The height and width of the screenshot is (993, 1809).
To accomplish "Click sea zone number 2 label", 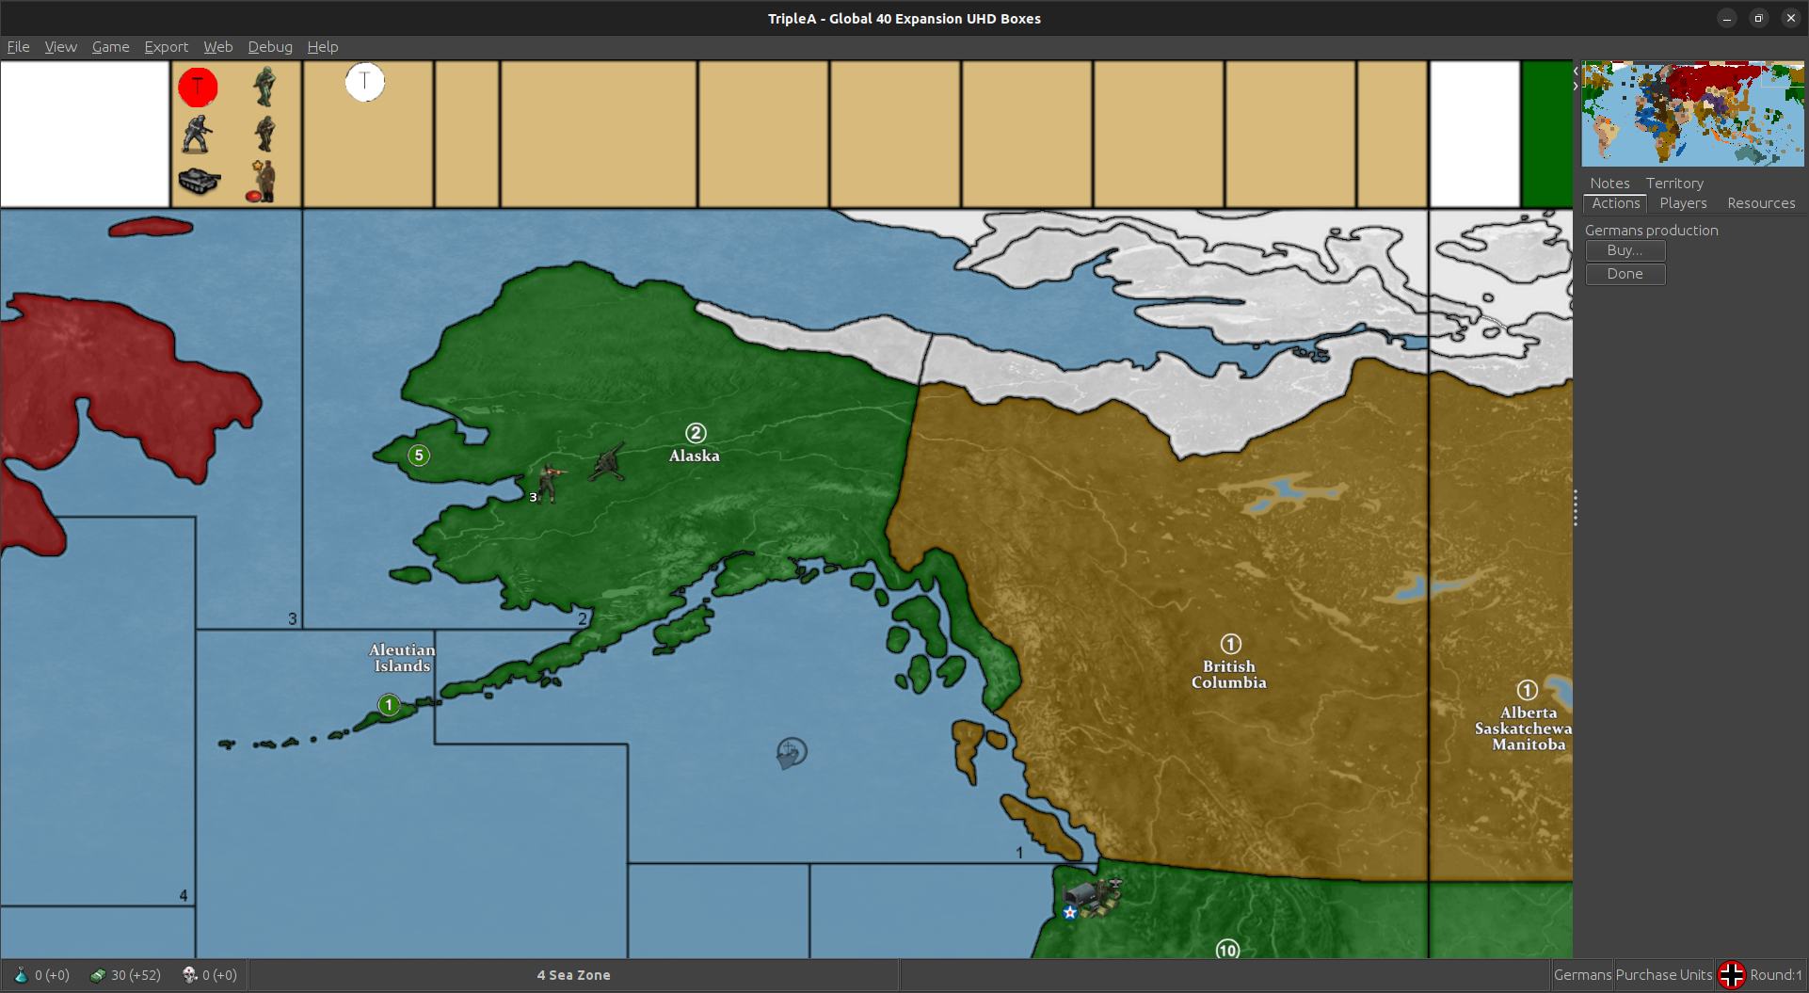I will 583,619.
